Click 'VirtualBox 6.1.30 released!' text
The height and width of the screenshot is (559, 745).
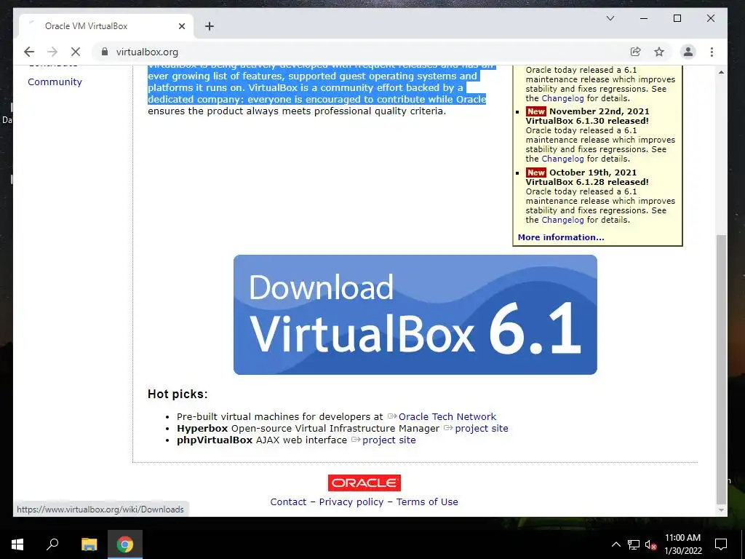587,121
